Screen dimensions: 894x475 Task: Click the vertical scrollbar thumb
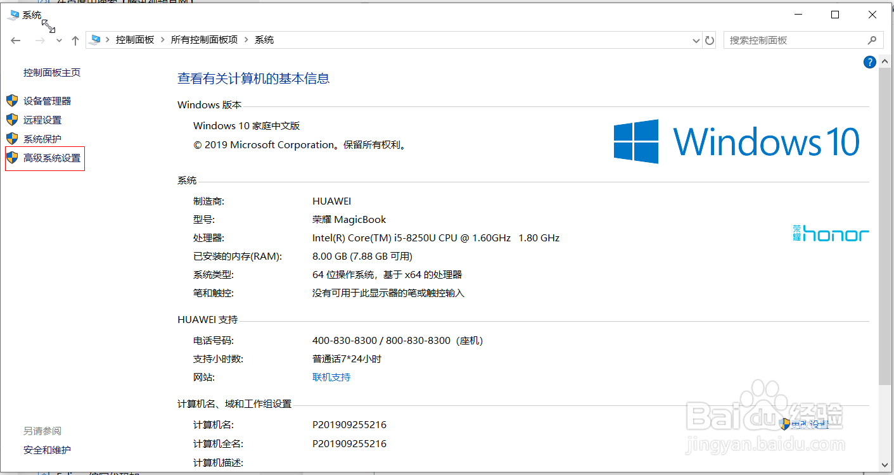[885, 222]
